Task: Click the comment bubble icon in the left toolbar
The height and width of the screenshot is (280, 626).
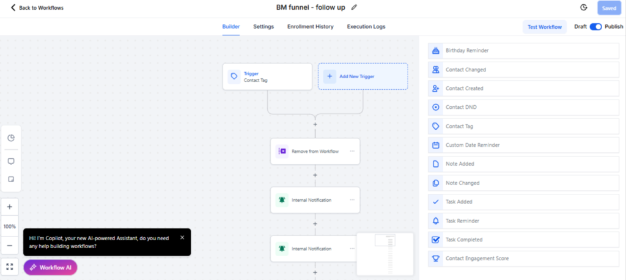Action: pos(11,161)
